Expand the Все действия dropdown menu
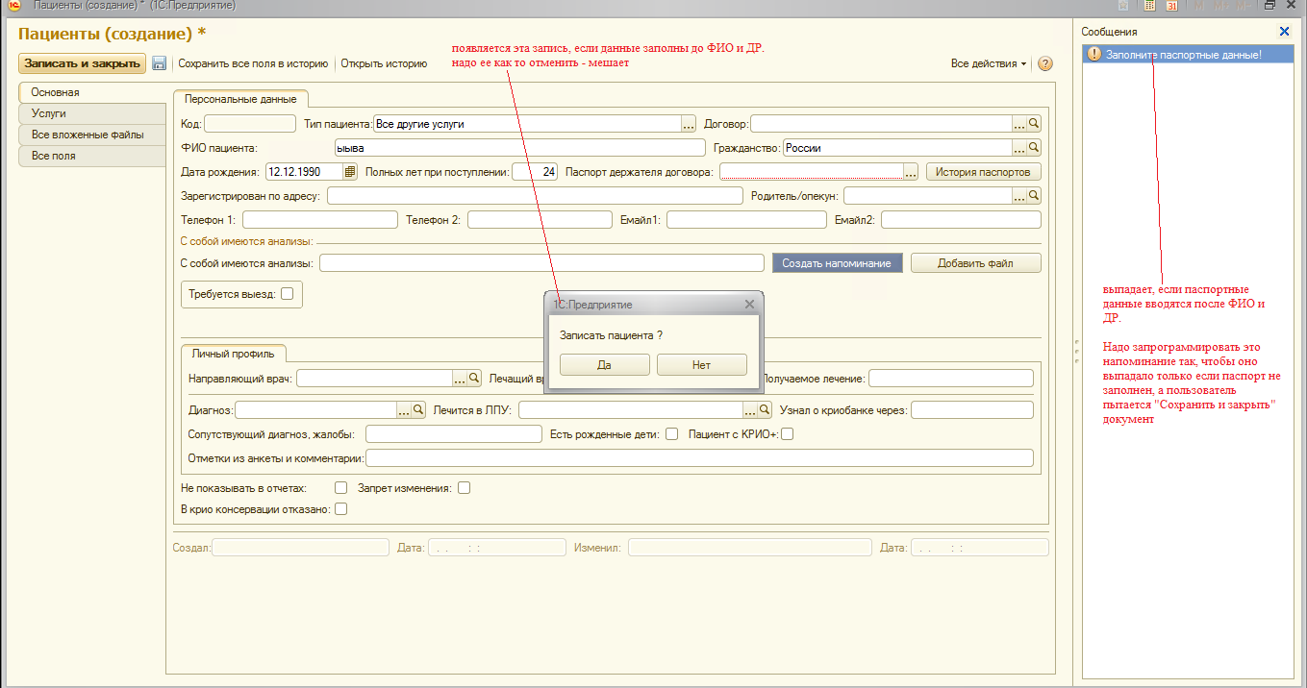Viewport: 1307px width, 688px height. [989, 63]
